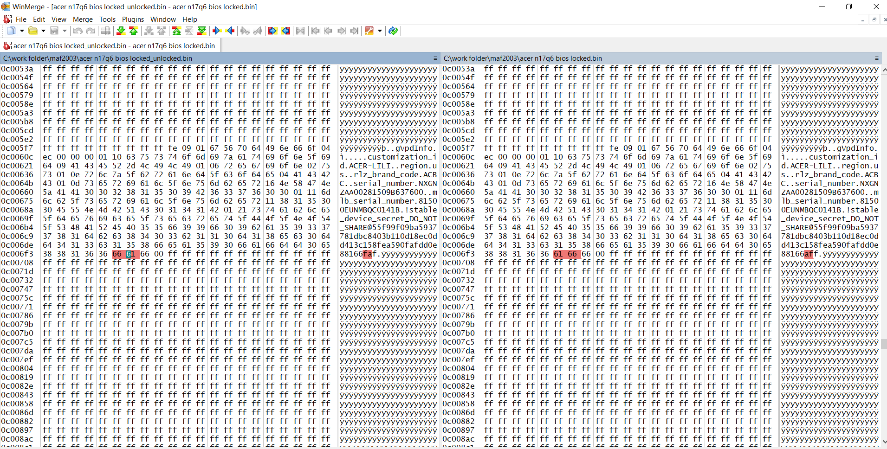Viewport: 887px width, 449px height.
Task: Open right pane header menu icon
Action: coord(877,58)
